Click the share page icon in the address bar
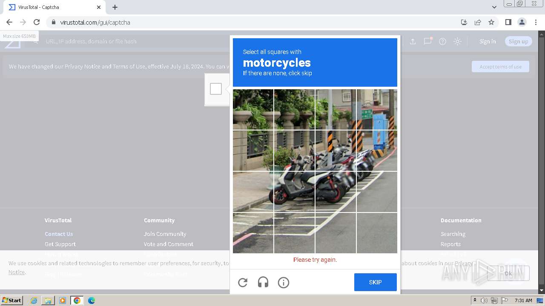Viewport: 545px width, 306px height. (x=478, y=22)
